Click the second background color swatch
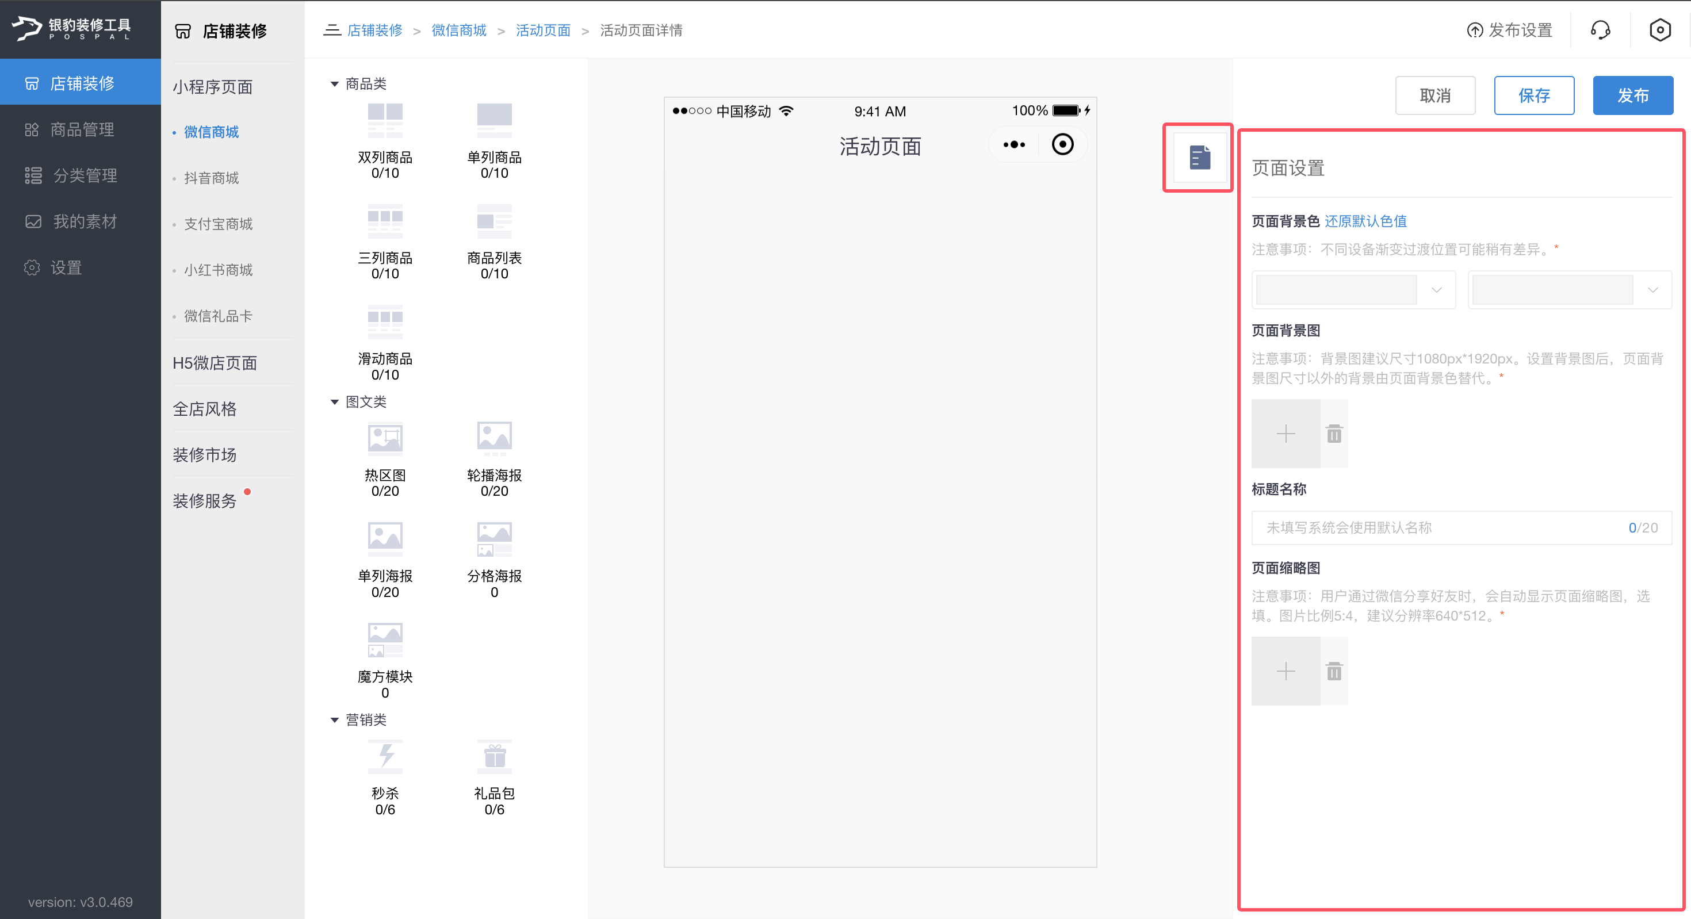 (1552, 290)
